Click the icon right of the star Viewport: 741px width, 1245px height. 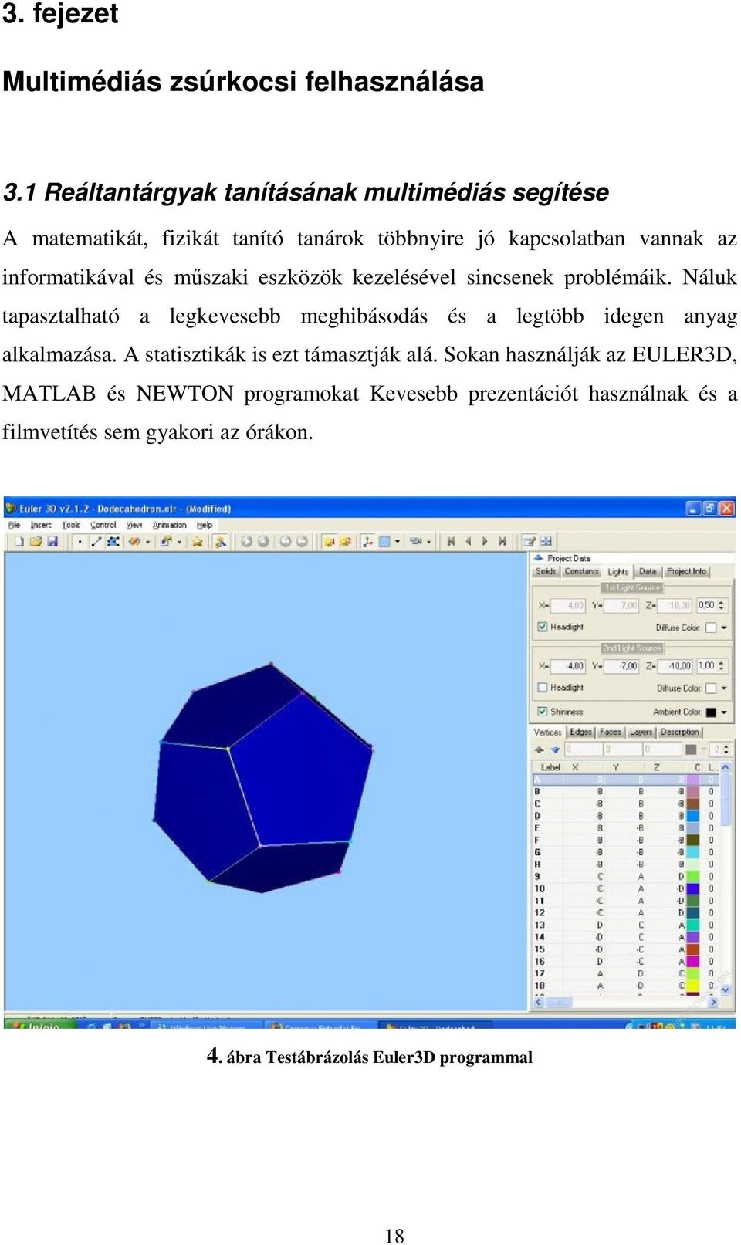pyautogui.click(x=221, y=542)
